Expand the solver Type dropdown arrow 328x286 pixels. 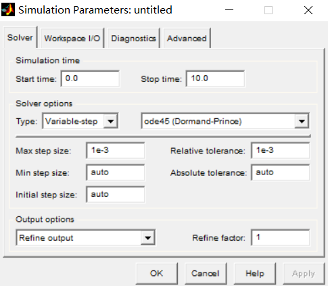[x=110, y=121]
